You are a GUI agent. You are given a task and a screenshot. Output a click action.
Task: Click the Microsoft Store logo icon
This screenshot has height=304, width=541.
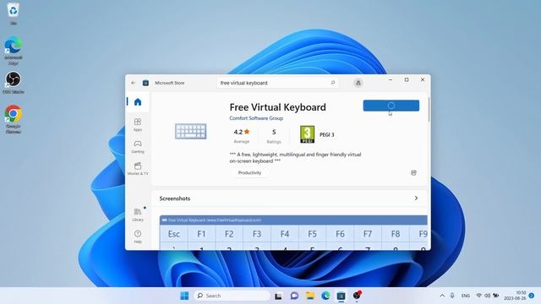coord(145,83)
